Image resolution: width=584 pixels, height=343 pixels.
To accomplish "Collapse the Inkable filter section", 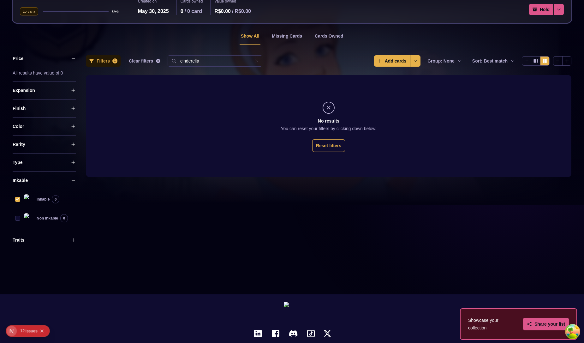I will click(x=73, y=180).
